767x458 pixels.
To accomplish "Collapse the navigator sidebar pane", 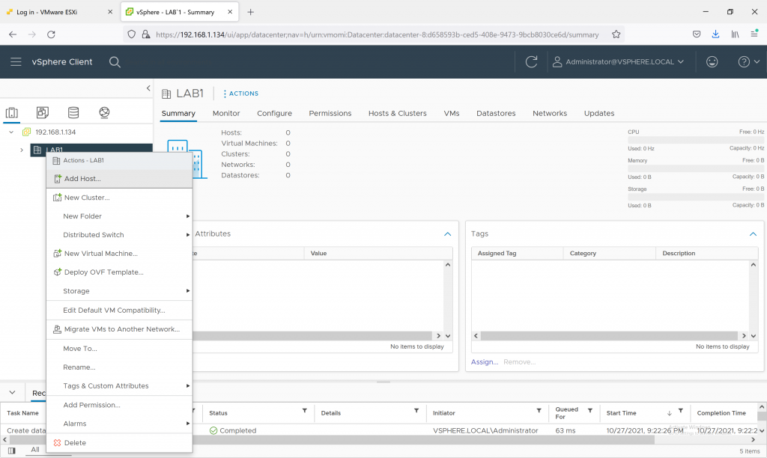I will [148, 88].
